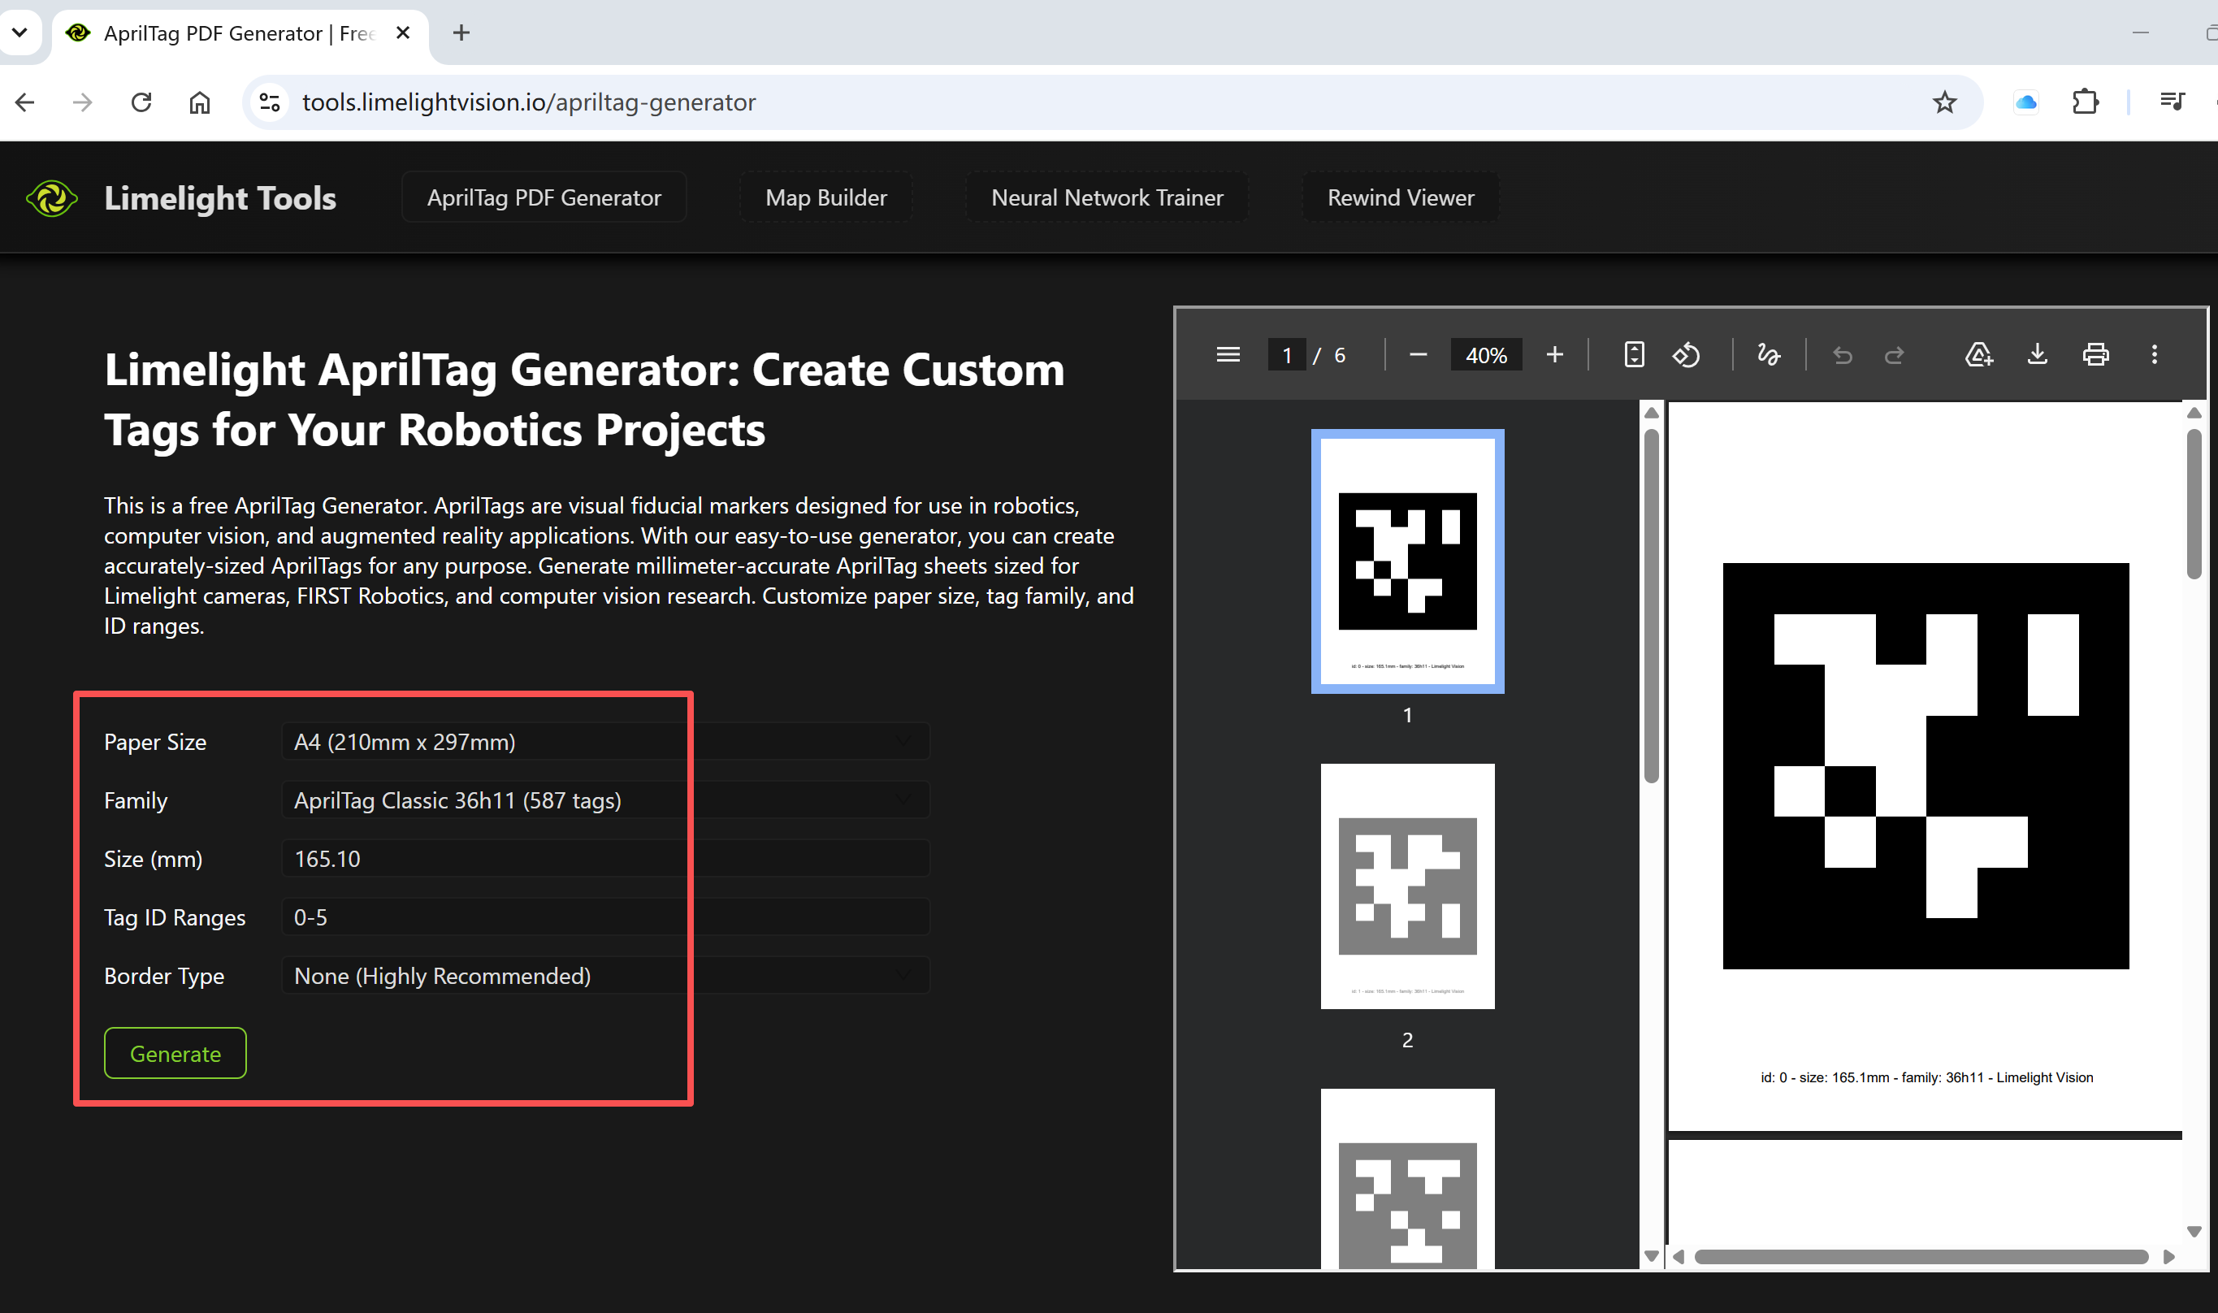Go to the browser home page
Screen dimensions: 2218x1313
pyautogui.click(x=200, y=102)
